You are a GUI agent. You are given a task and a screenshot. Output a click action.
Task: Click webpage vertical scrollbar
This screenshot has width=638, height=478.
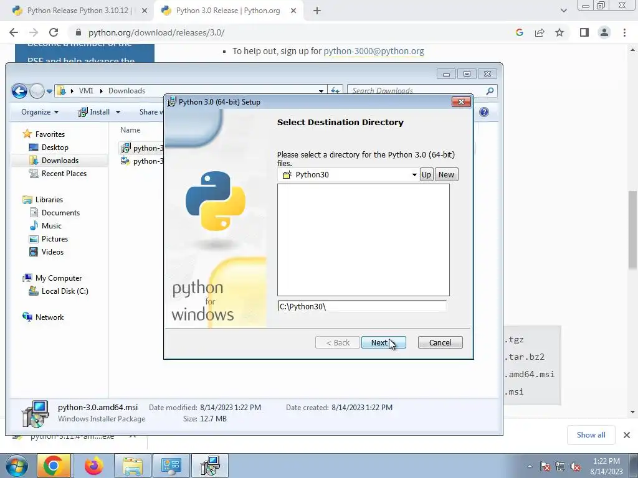[x=632, y=232]
